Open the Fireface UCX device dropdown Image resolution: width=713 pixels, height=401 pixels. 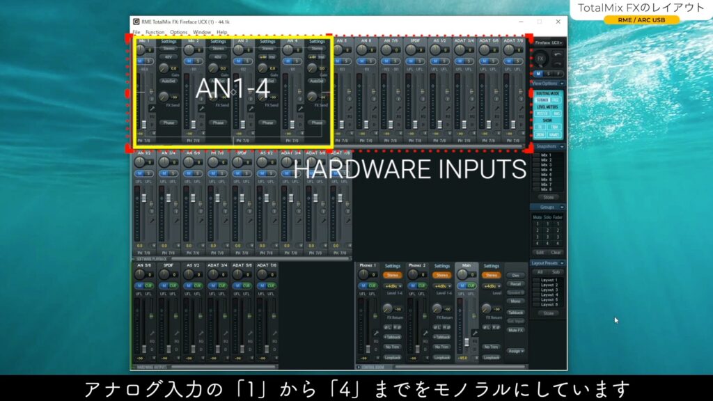pyautogui.click(x=549, y=42)
